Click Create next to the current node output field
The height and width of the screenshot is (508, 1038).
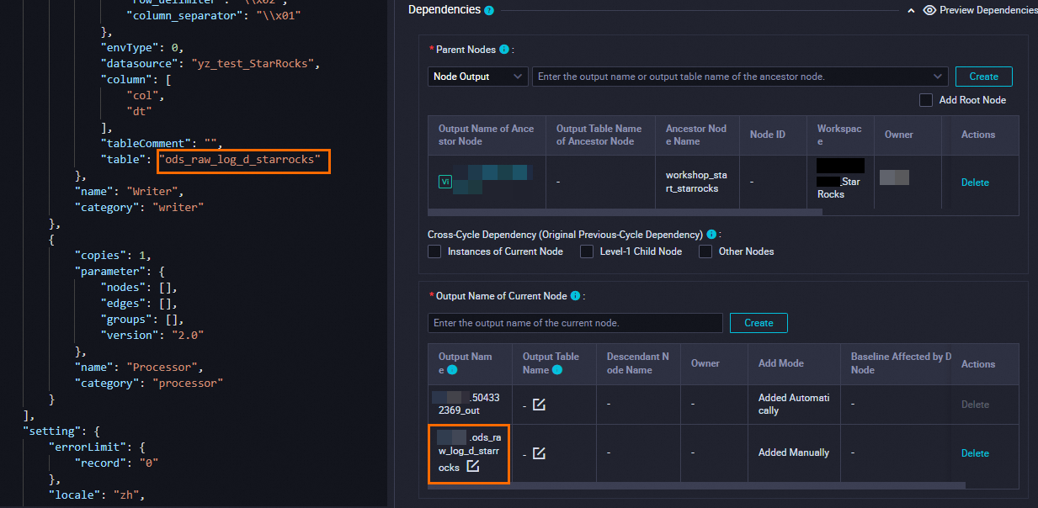pyautogui.click(x=759, y=323)
